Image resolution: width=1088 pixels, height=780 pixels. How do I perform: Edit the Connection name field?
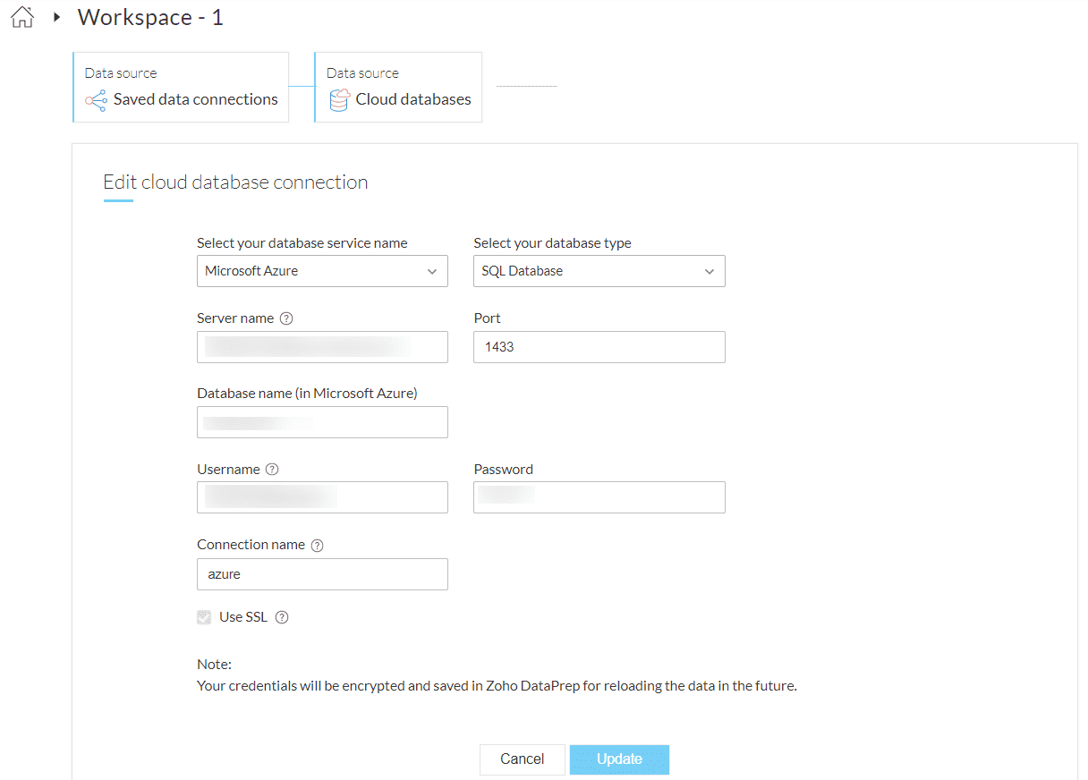click(x=322, y=574)
